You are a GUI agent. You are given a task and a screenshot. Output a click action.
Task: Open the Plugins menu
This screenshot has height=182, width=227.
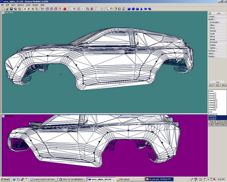pos(35,5)
